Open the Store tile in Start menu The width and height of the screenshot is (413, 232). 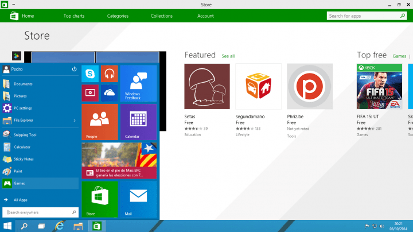[100, 199]
